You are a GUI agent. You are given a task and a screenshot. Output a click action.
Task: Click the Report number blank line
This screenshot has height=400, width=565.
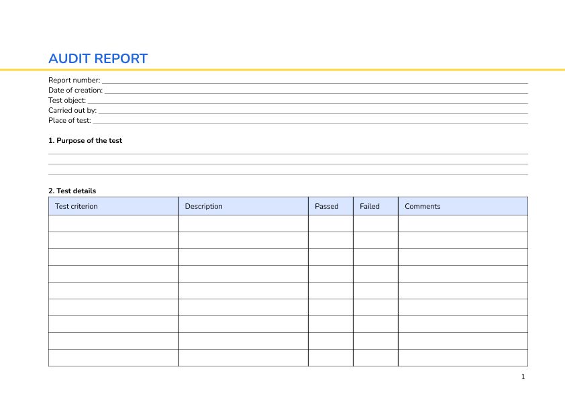pyautogui.click(x=314, y=81)
